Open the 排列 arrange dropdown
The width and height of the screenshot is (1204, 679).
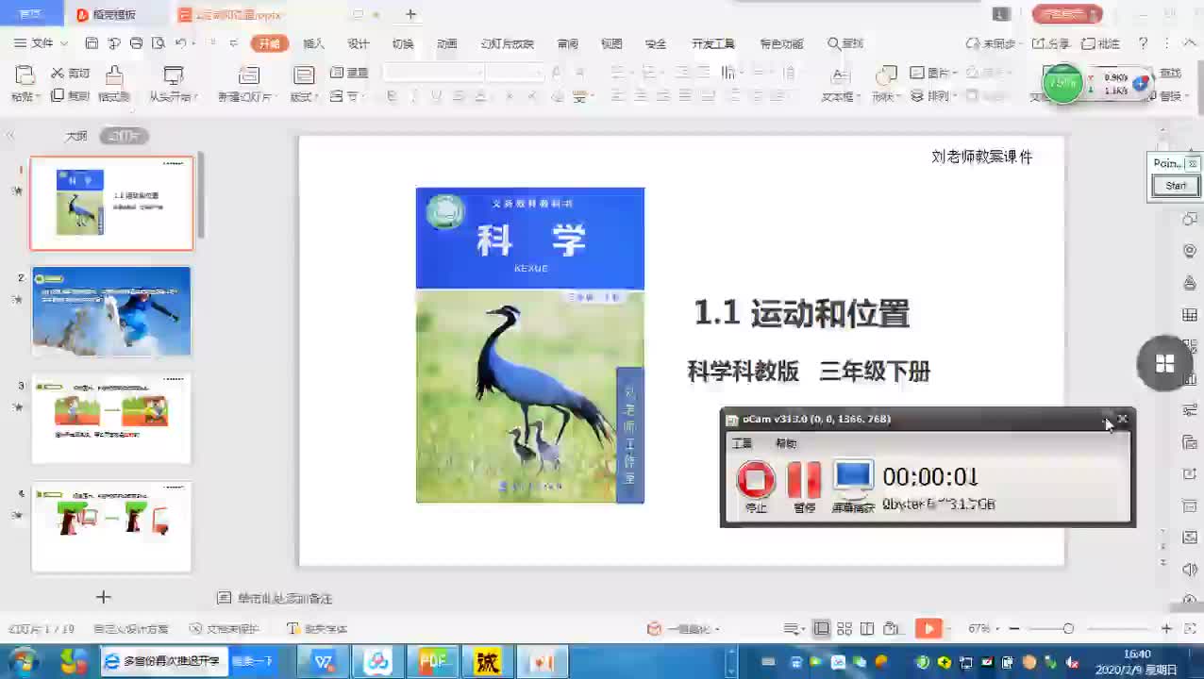(934, 96)
